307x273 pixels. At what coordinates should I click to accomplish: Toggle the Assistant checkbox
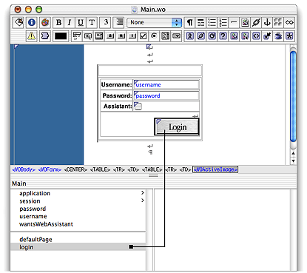pyautogui.click(x=138, y=107)
